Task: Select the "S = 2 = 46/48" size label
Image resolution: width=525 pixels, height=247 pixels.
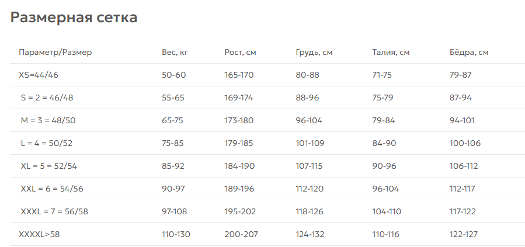Action: click(47, 98)
